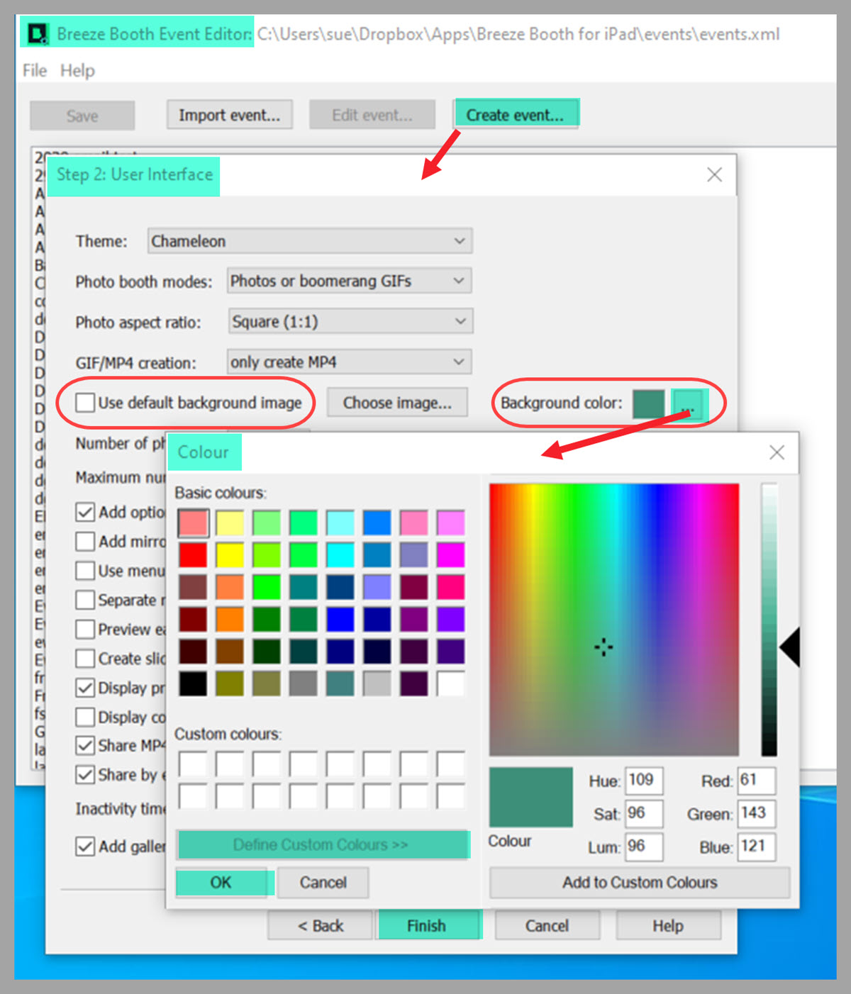Toggle the Share MP4 checkbox
This screenshot has height=994, width=851.
[85, 745]
